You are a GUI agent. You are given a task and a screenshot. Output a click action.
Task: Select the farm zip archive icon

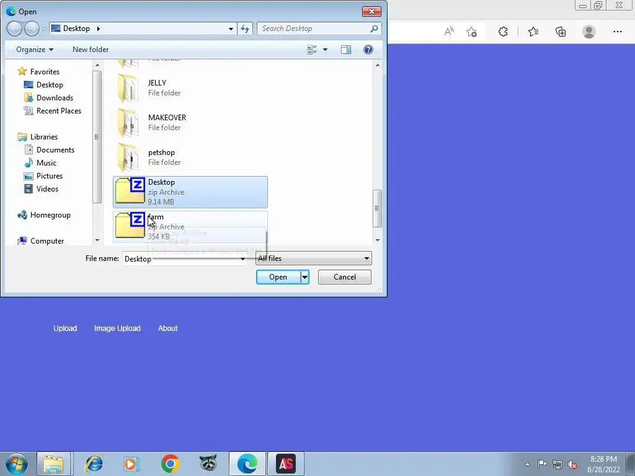click(x=130, y=226)
